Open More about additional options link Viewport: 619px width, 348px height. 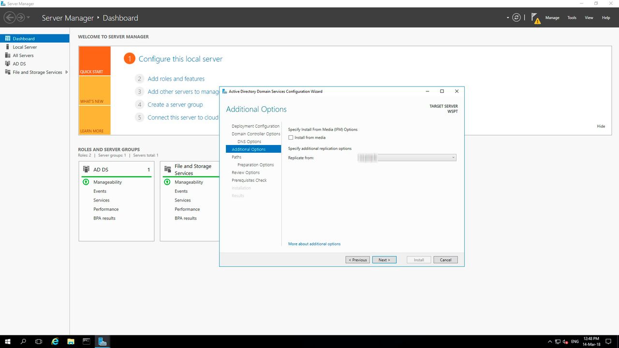[x=314, y=244]
